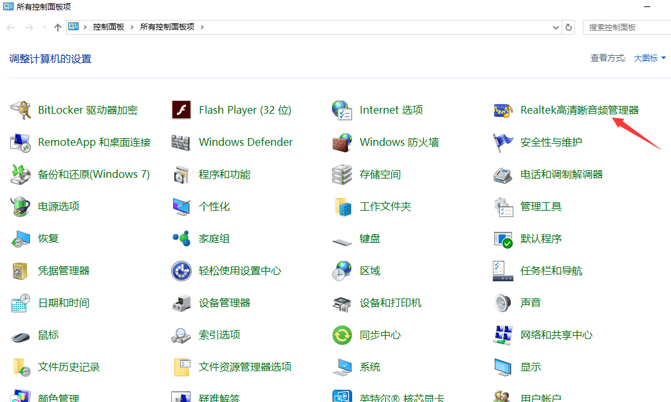
Task: Open the Windows Defender wall icon
Action: 181,143
